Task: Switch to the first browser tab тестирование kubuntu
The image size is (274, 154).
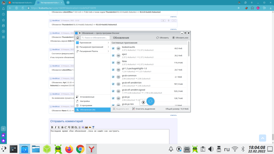Action: 21,3
